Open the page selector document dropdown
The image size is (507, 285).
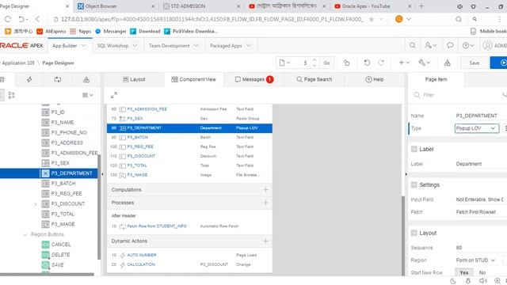(x=284, y=63)
